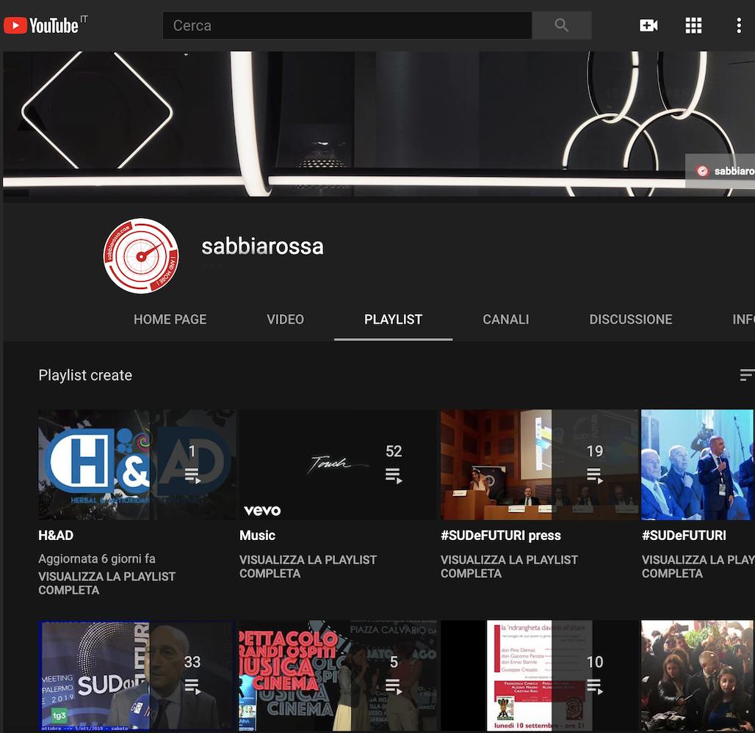Click the sabbiarossa channel name
The image size is (755, 733).
click(x=262, y=247)
